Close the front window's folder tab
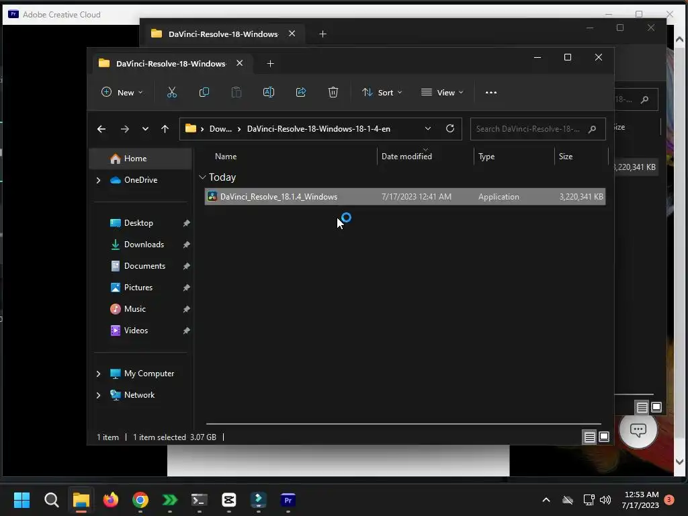This screenshot has height=516, width=688. (240, 63)
